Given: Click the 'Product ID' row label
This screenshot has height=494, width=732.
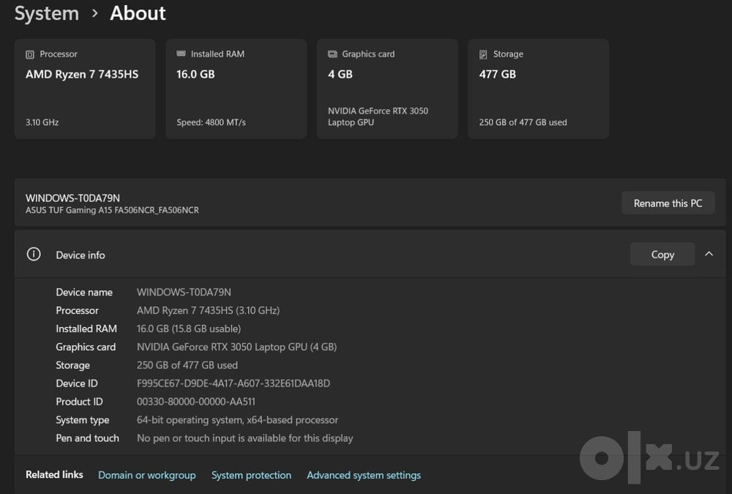Looking at the screenshot, I should 79,402.
